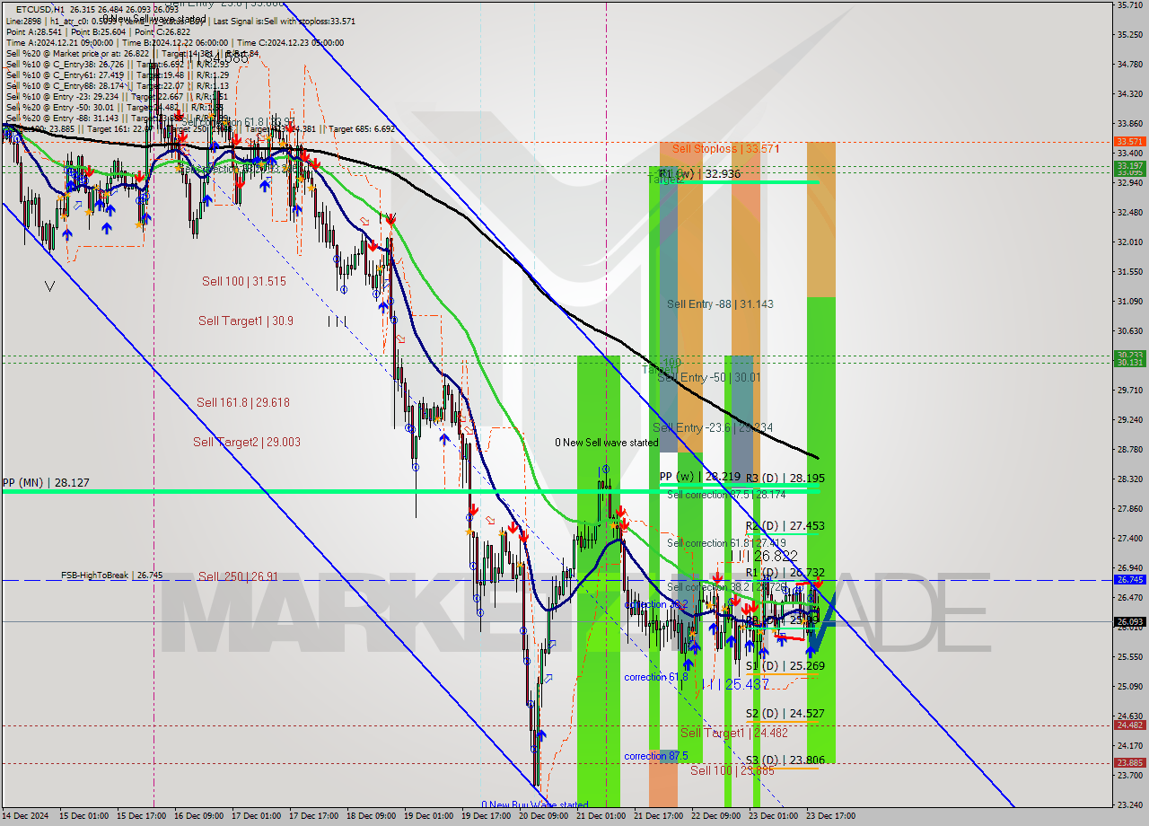The height and width of the screenshot is (826, 1149).
Task: Click the '0 New Sell wave started' annotation mid-chart
Action: tap(607, 443)
